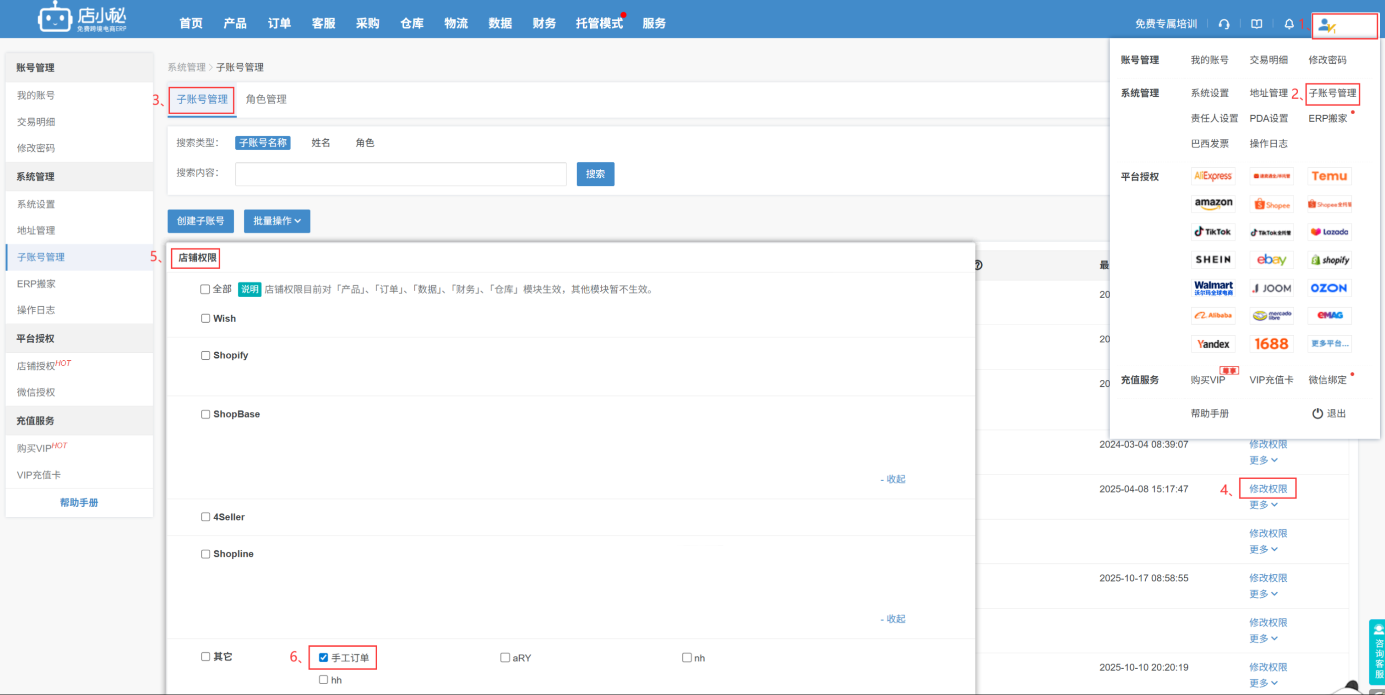Check the Shopify store permission checkbox
1385x695 pixels.
(x=206, y=356)
